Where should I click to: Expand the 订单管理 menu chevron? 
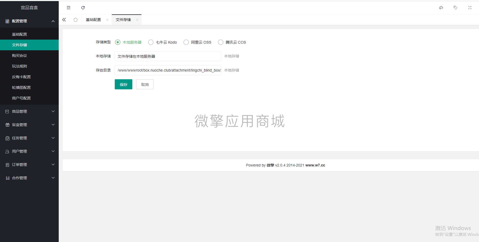click(53, 165)
